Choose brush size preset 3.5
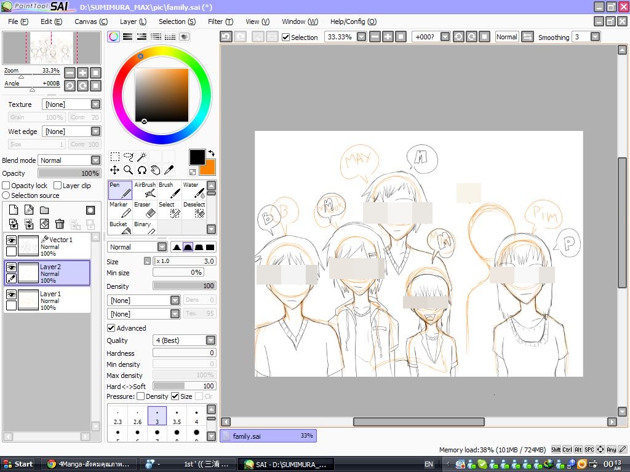Screen dimensions: 630x472 177,416
